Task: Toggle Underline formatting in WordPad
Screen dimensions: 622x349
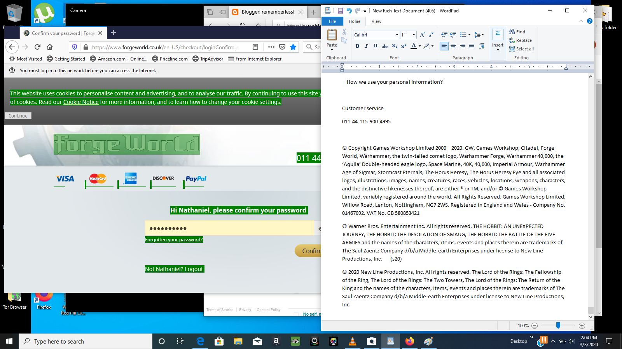Action: click(x=376, y=46)
